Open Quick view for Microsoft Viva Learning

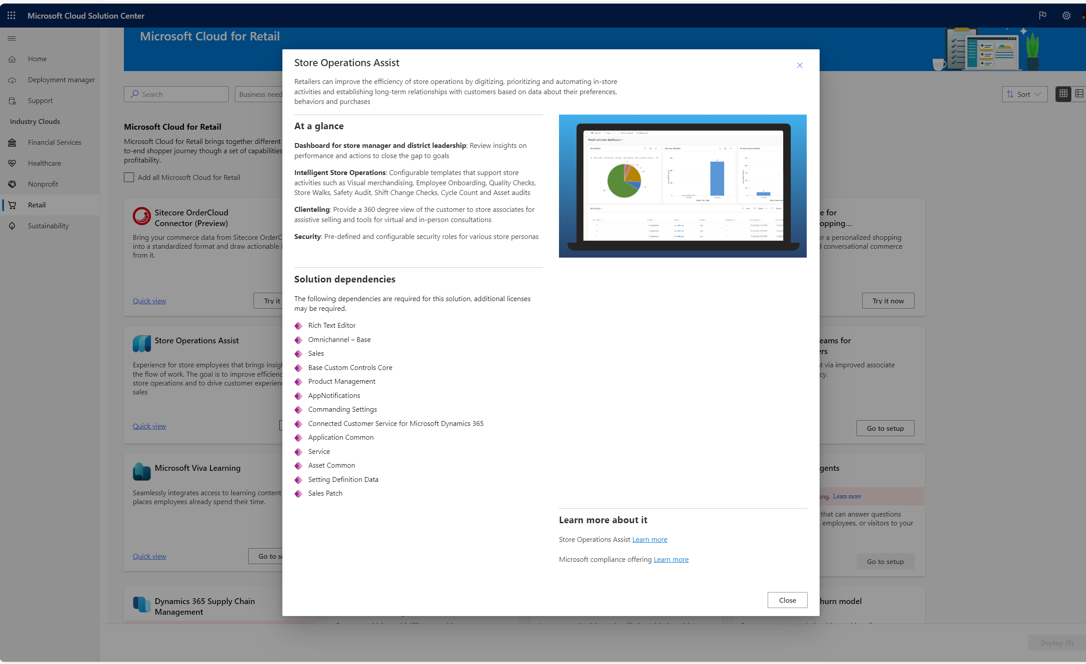(x=149, y=556)
